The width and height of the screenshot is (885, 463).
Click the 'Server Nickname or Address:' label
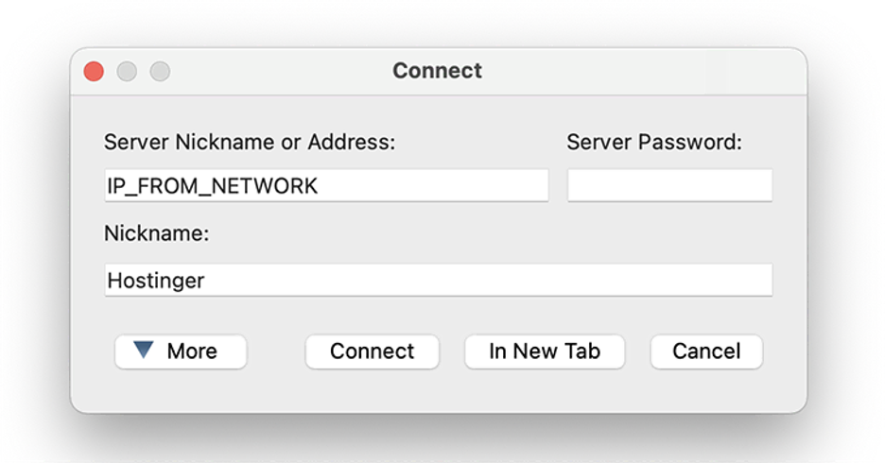point(249,143)
